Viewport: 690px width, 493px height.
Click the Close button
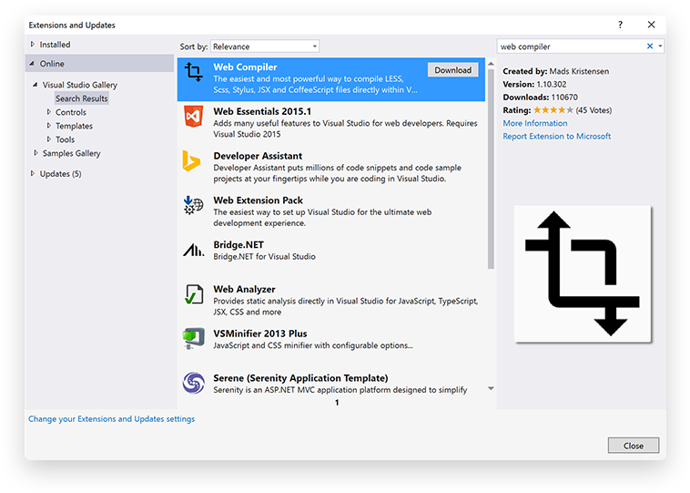[634, 446]
